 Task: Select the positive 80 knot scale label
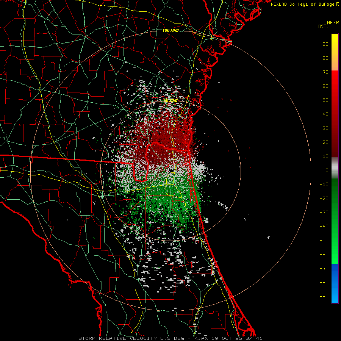[325, 58]
